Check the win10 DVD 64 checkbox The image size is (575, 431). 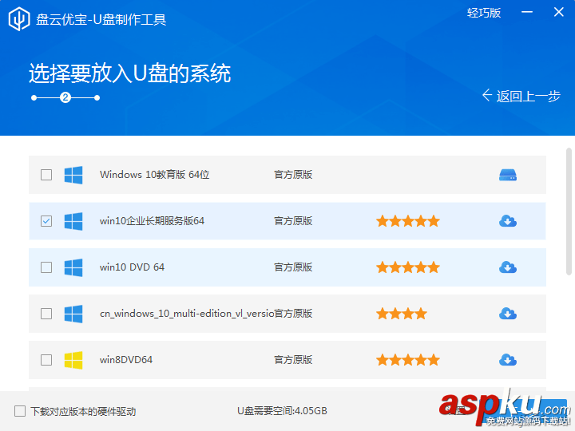pyautogui.click(x=46, y=267)
